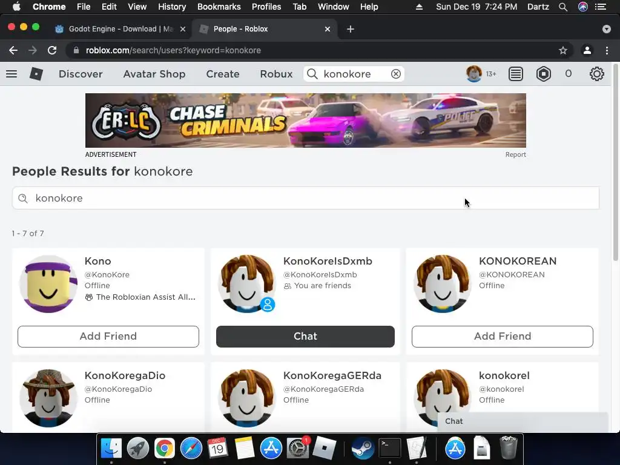Chat with KonoKoreIsDxmb

coord(305,337)
